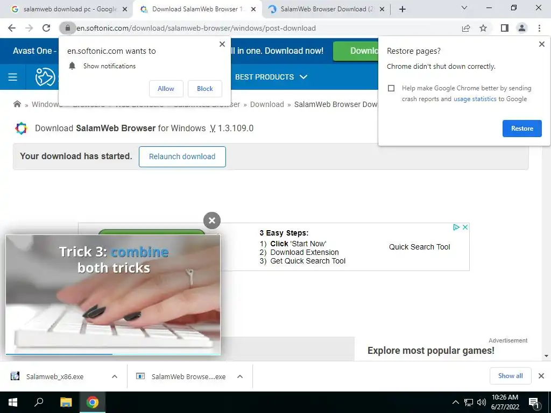Open AdChoices triangle icon
The width and height of the screenshot is (551, 413).
456,227
